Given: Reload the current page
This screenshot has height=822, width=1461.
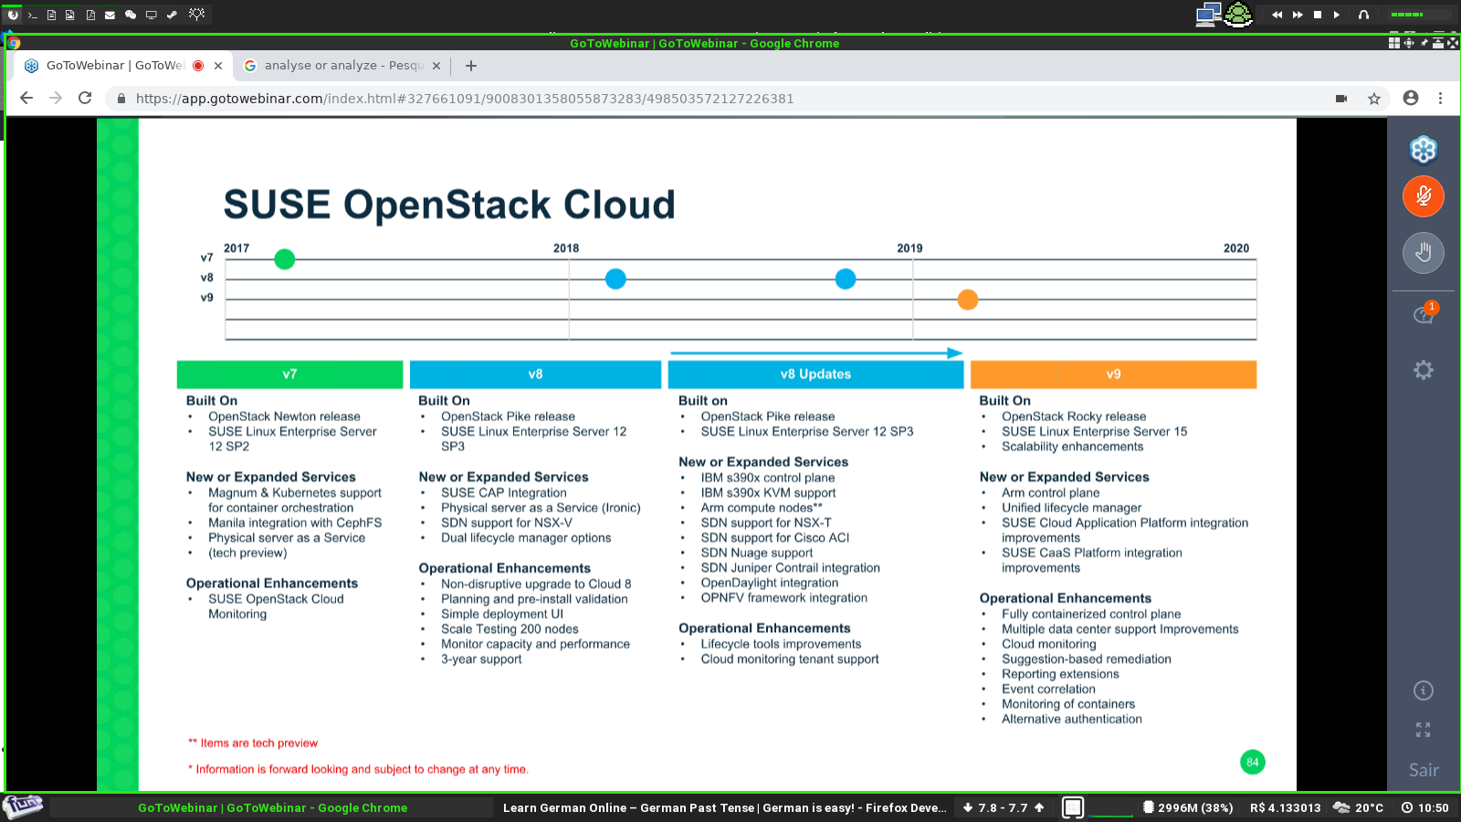Looking at the screenshot, I should (85, 99).
